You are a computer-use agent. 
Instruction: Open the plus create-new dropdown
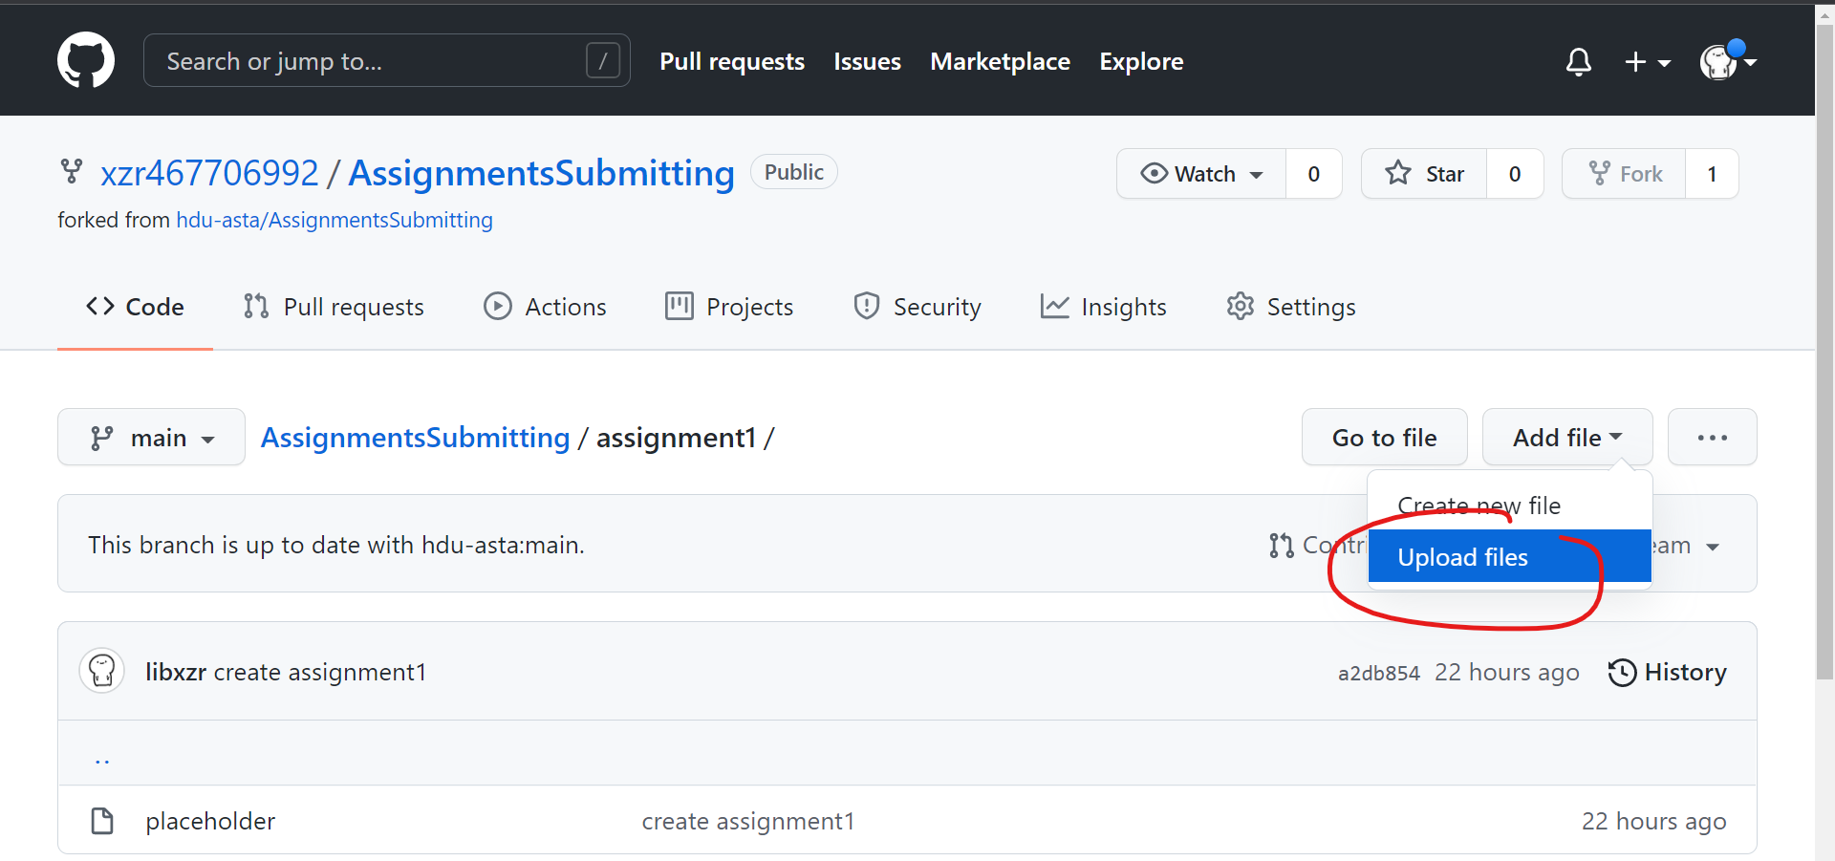(1647, 62)
